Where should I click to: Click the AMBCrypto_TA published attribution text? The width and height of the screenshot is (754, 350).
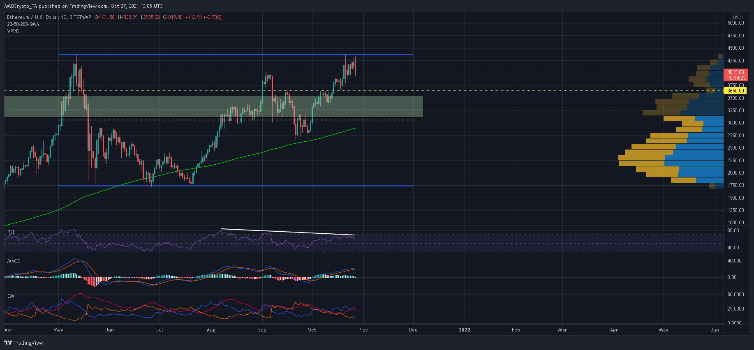tap(83, 6)
